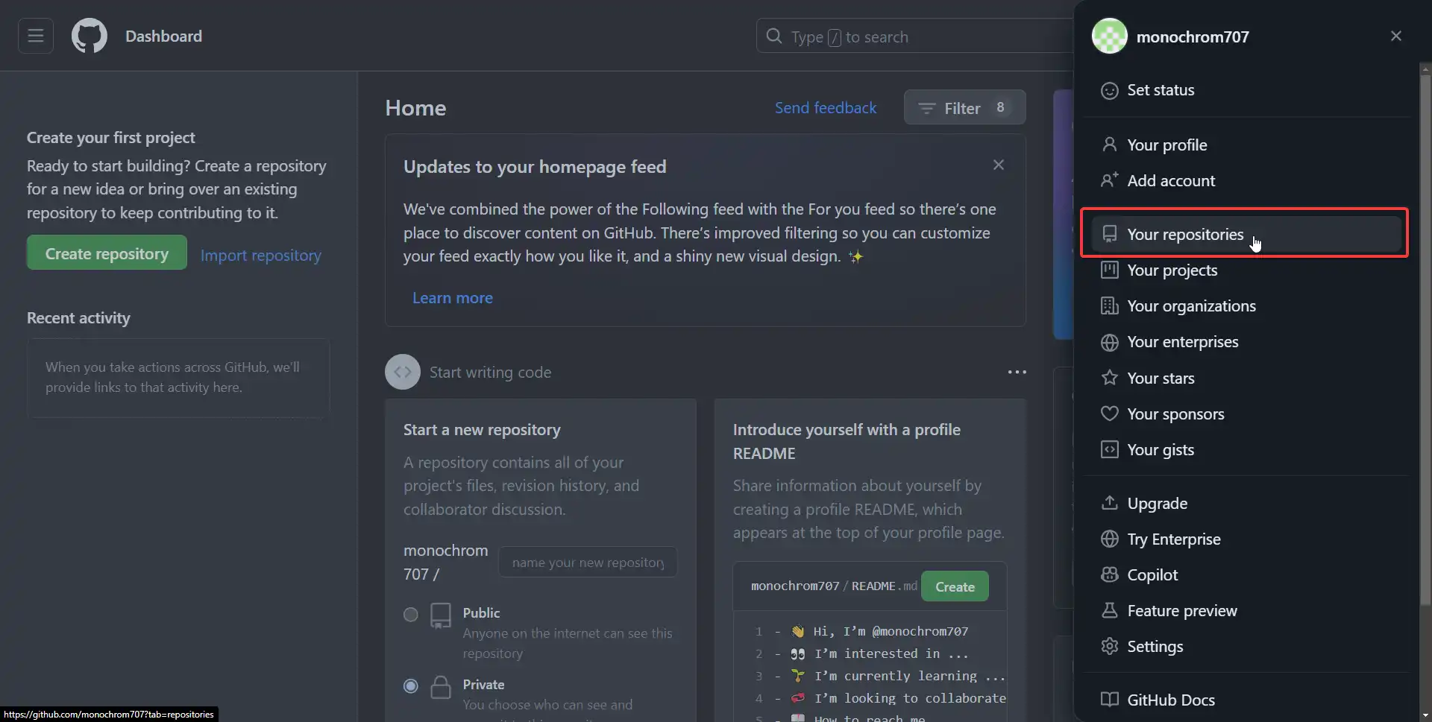Click the Send feedback link

[x=826, y=108]
